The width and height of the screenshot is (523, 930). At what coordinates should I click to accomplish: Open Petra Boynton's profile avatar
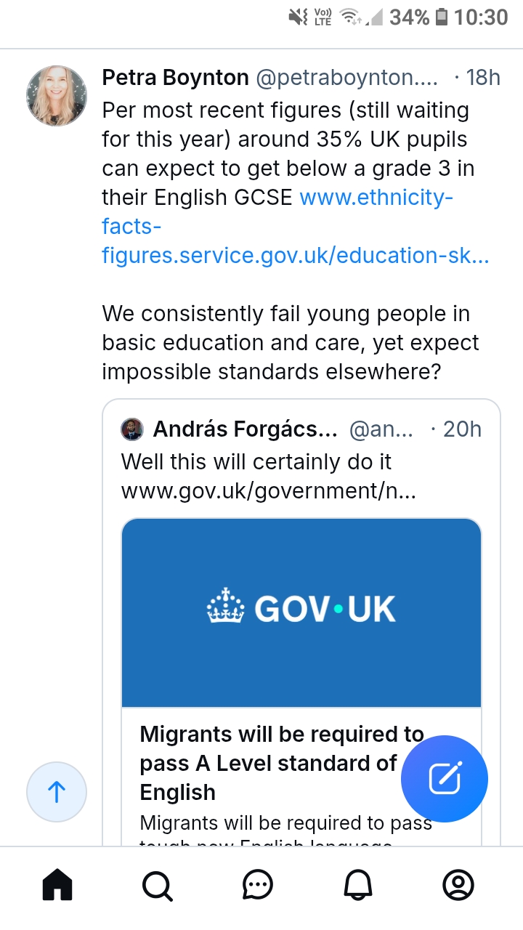coord(57,96)
